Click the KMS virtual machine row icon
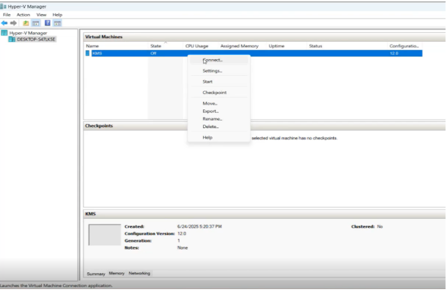 87,53
